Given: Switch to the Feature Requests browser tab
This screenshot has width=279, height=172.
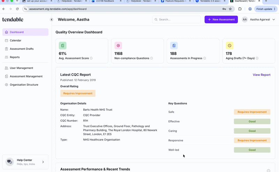Looking at the screenshot, I should pos(176,1).
